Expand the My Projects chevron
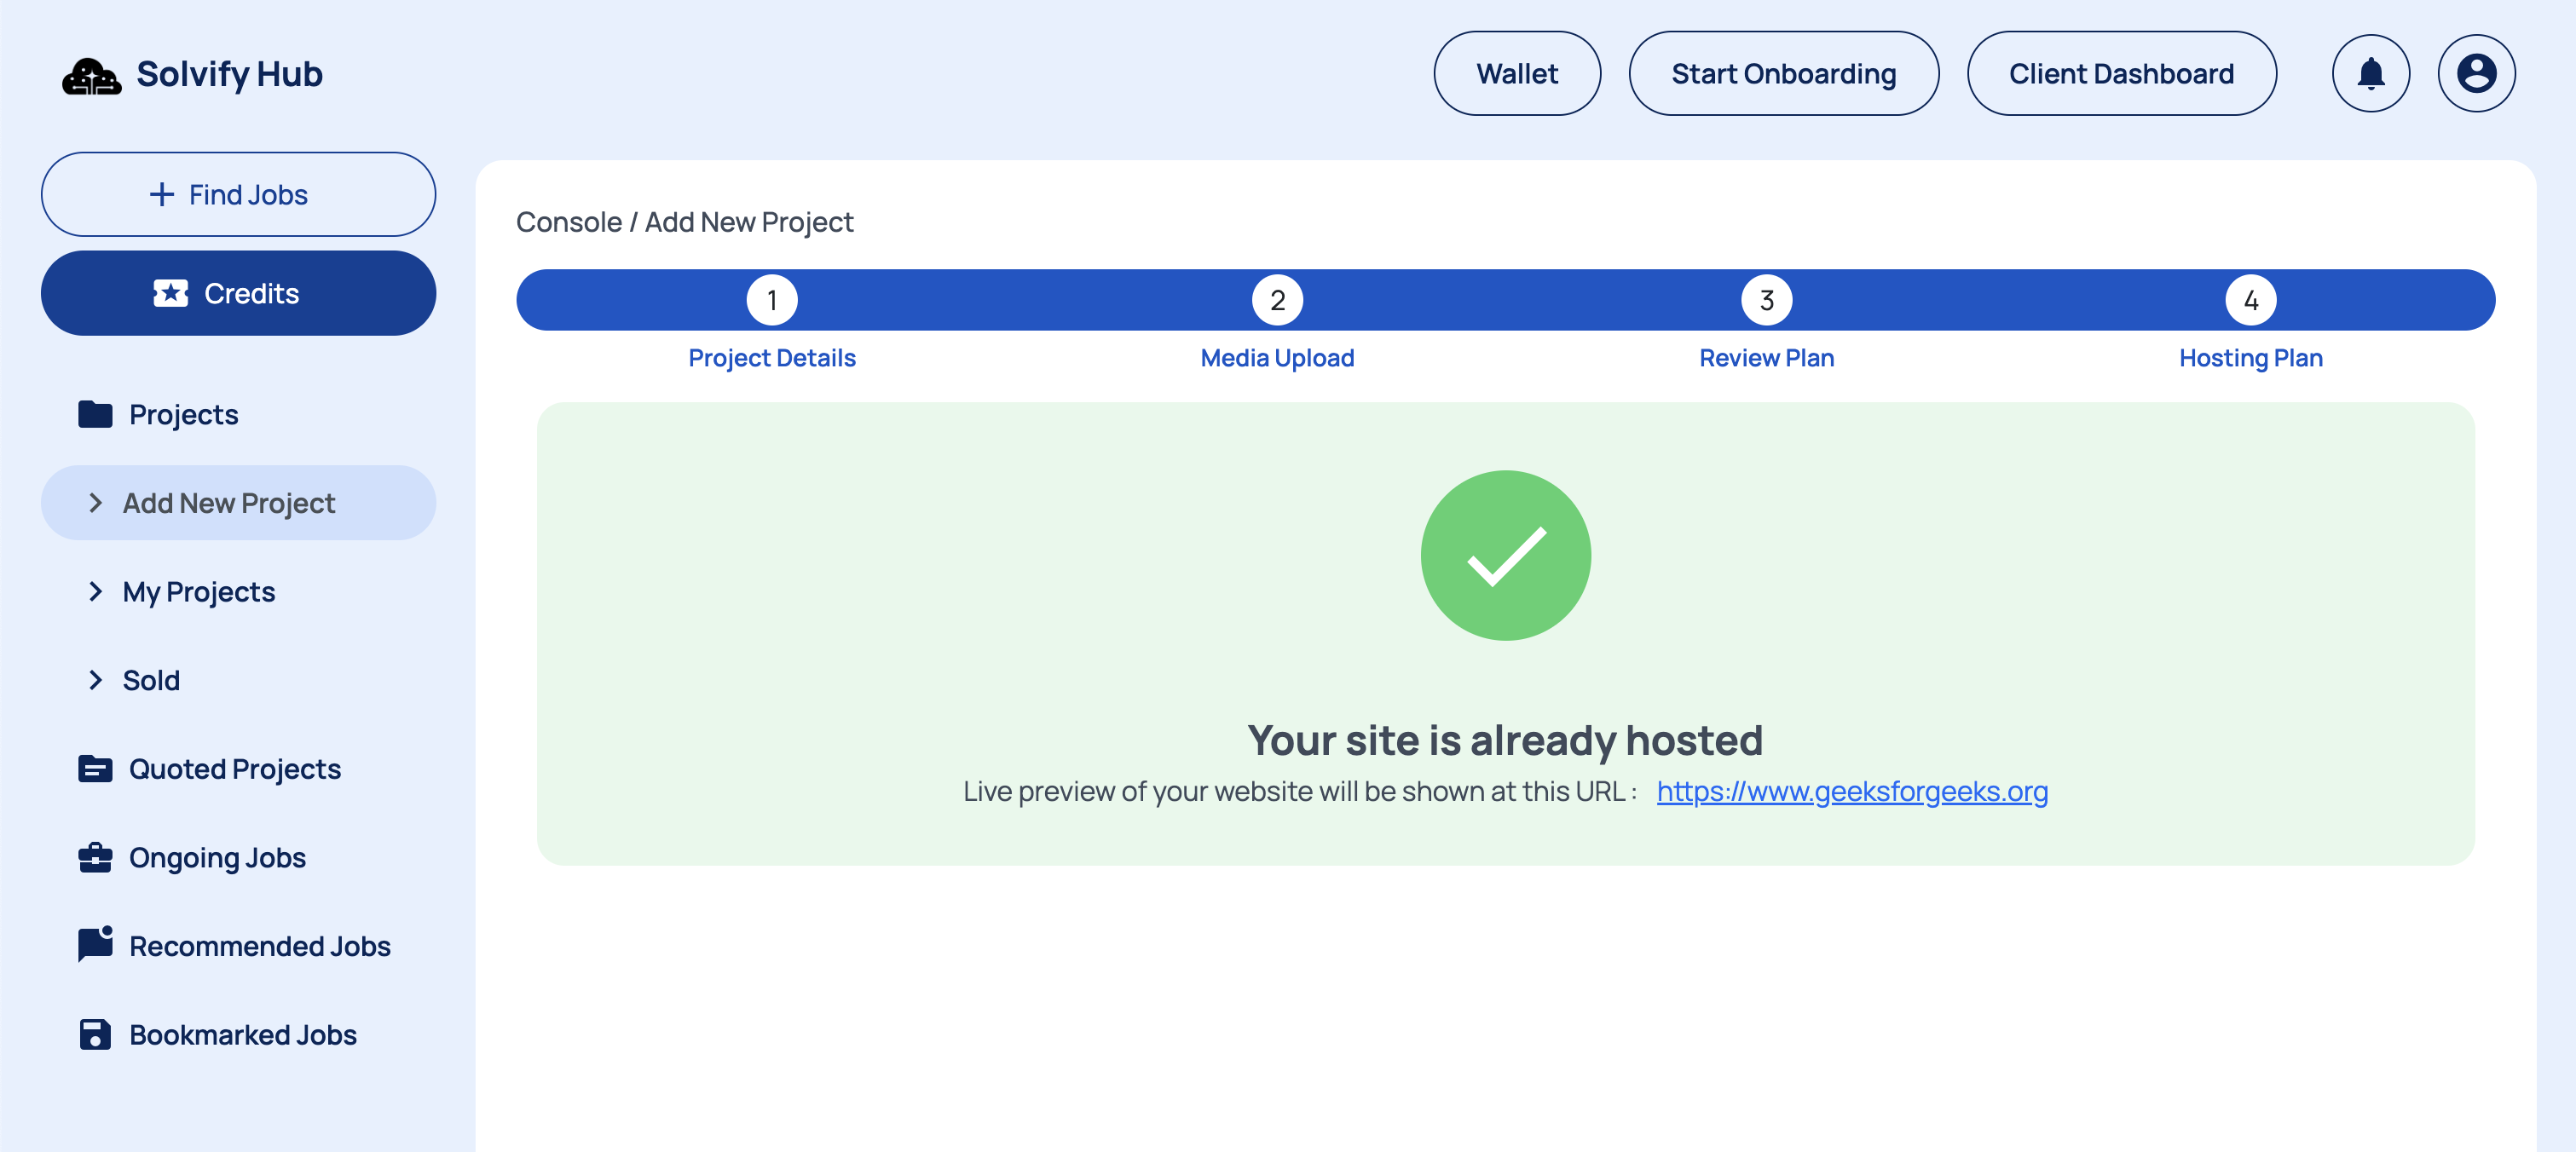 (95, 591)
